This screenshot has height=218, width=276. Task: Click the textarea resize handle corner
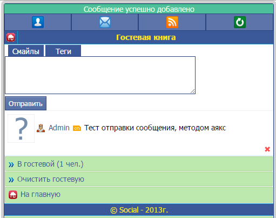pos(193,91)
